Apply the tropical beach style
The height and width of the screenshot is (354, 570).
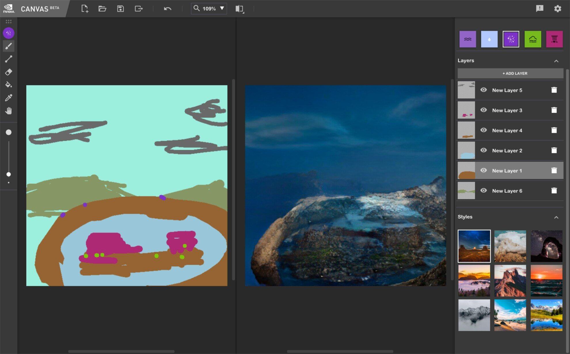click(510, 315)
